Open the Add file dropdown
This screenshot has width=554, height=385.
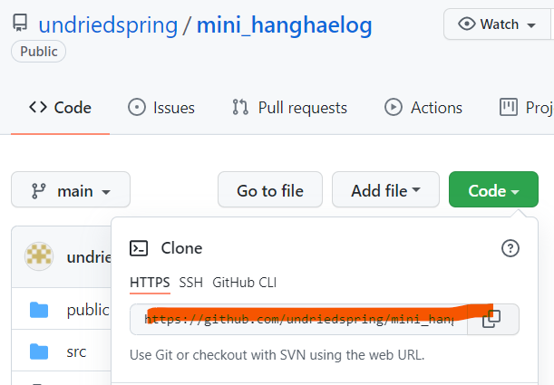(x=385, y=189)
